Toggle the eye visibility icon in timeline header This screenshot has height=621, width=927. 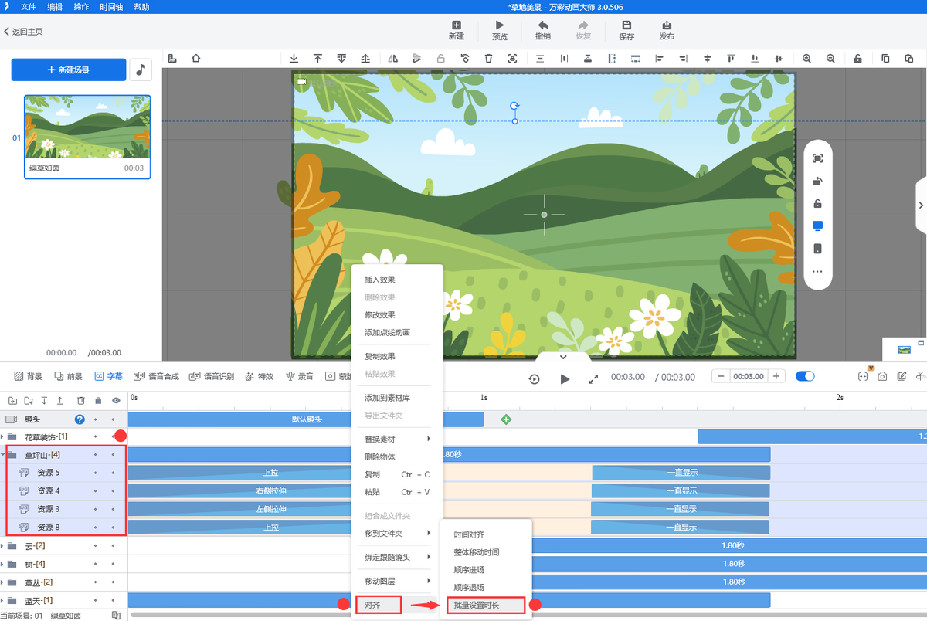(x=115, y=400)
